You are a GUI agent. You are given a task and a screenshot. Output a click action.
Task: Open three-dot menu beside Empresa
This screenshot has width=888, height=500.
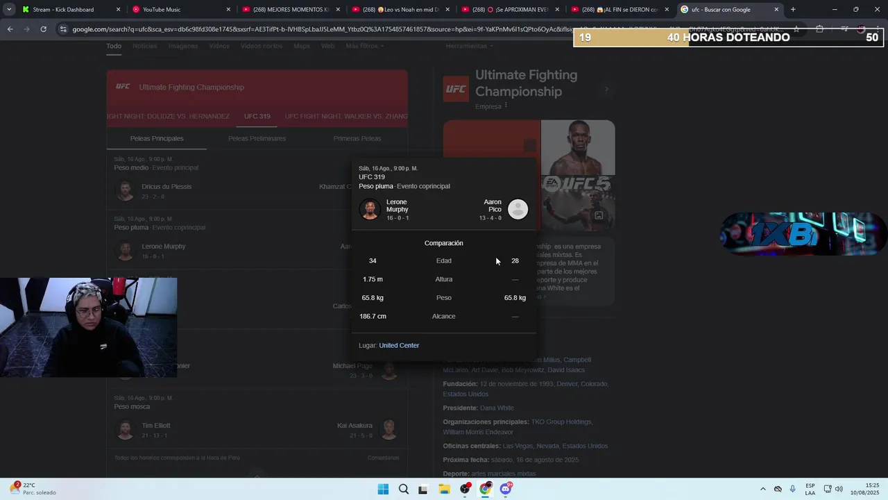coord(506,106)
